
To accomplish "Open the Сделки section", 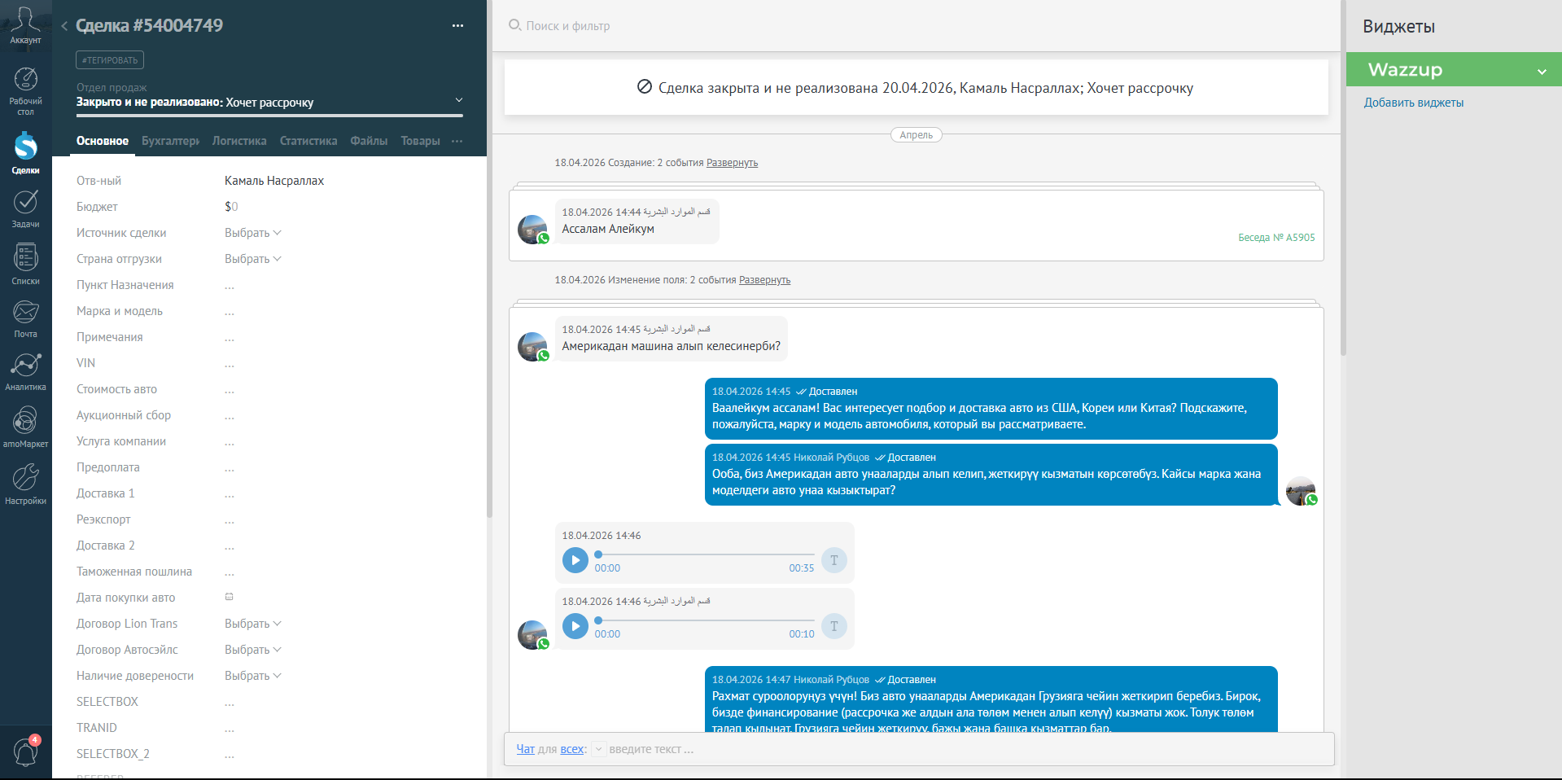I will [x=25, y=153].
